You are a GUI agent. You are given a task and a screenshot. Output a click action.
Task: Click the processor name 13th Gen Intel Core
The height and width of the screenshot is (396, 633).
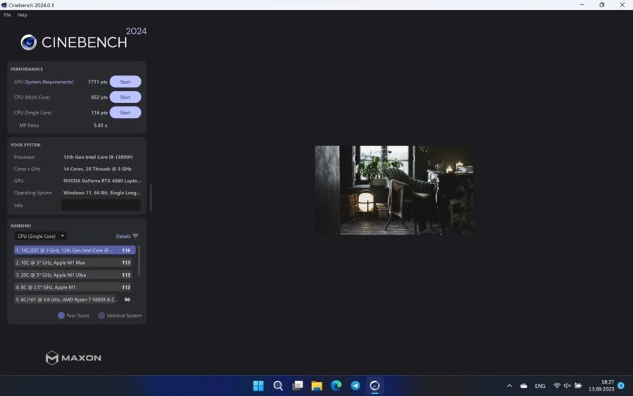(x=98, y=157)
